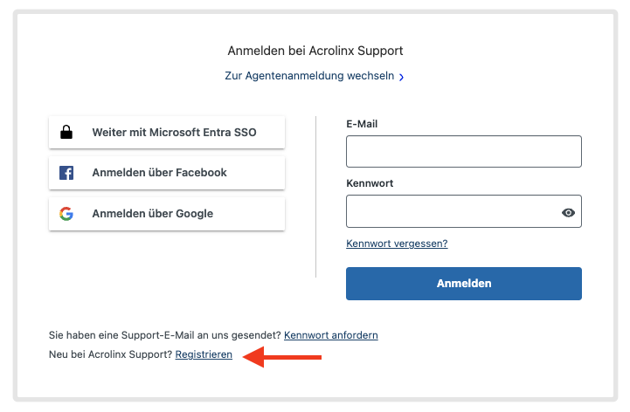Click the Neu bei Acrolinx Support? text
The width and height of the screenshot is (630, 412).
[x=110, y=354]
